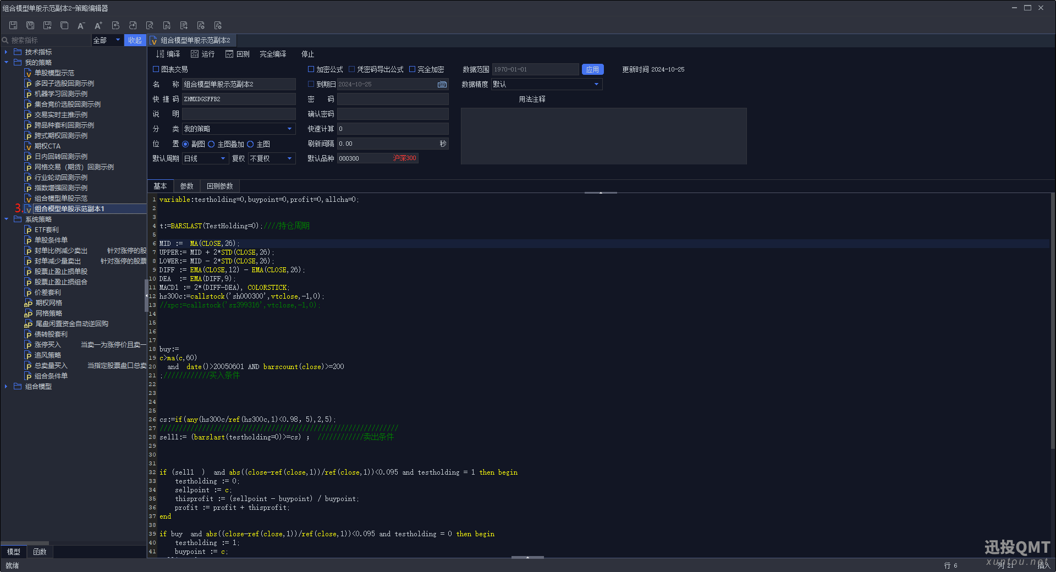Click the 编译 compile icon
Viewport: 1056px width, 572px height.
[160, 54]
